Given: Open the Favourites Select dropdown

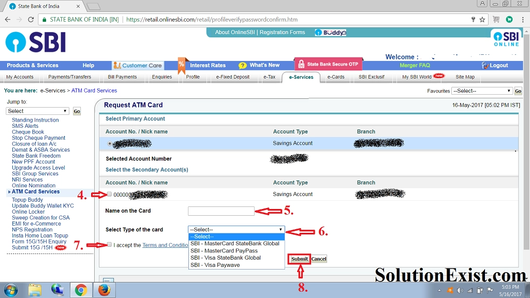Looking at the screenshot, I should (x=481, y=91).
